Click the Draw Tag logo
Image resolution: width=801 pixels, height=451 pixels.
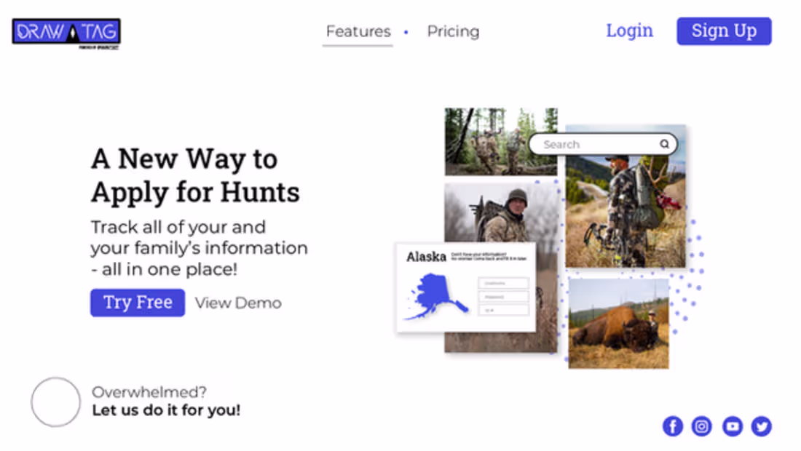coord(66,33)
